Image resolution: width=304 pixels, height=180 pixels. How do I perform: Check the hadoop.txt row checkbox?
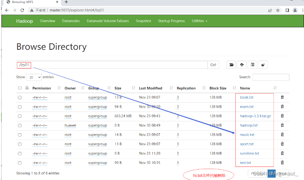pos(19,125)
